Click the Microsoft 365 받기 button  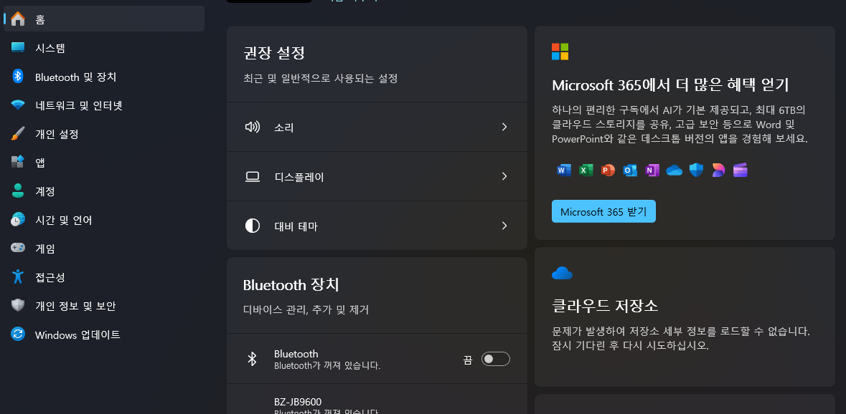tap(603, 211)
